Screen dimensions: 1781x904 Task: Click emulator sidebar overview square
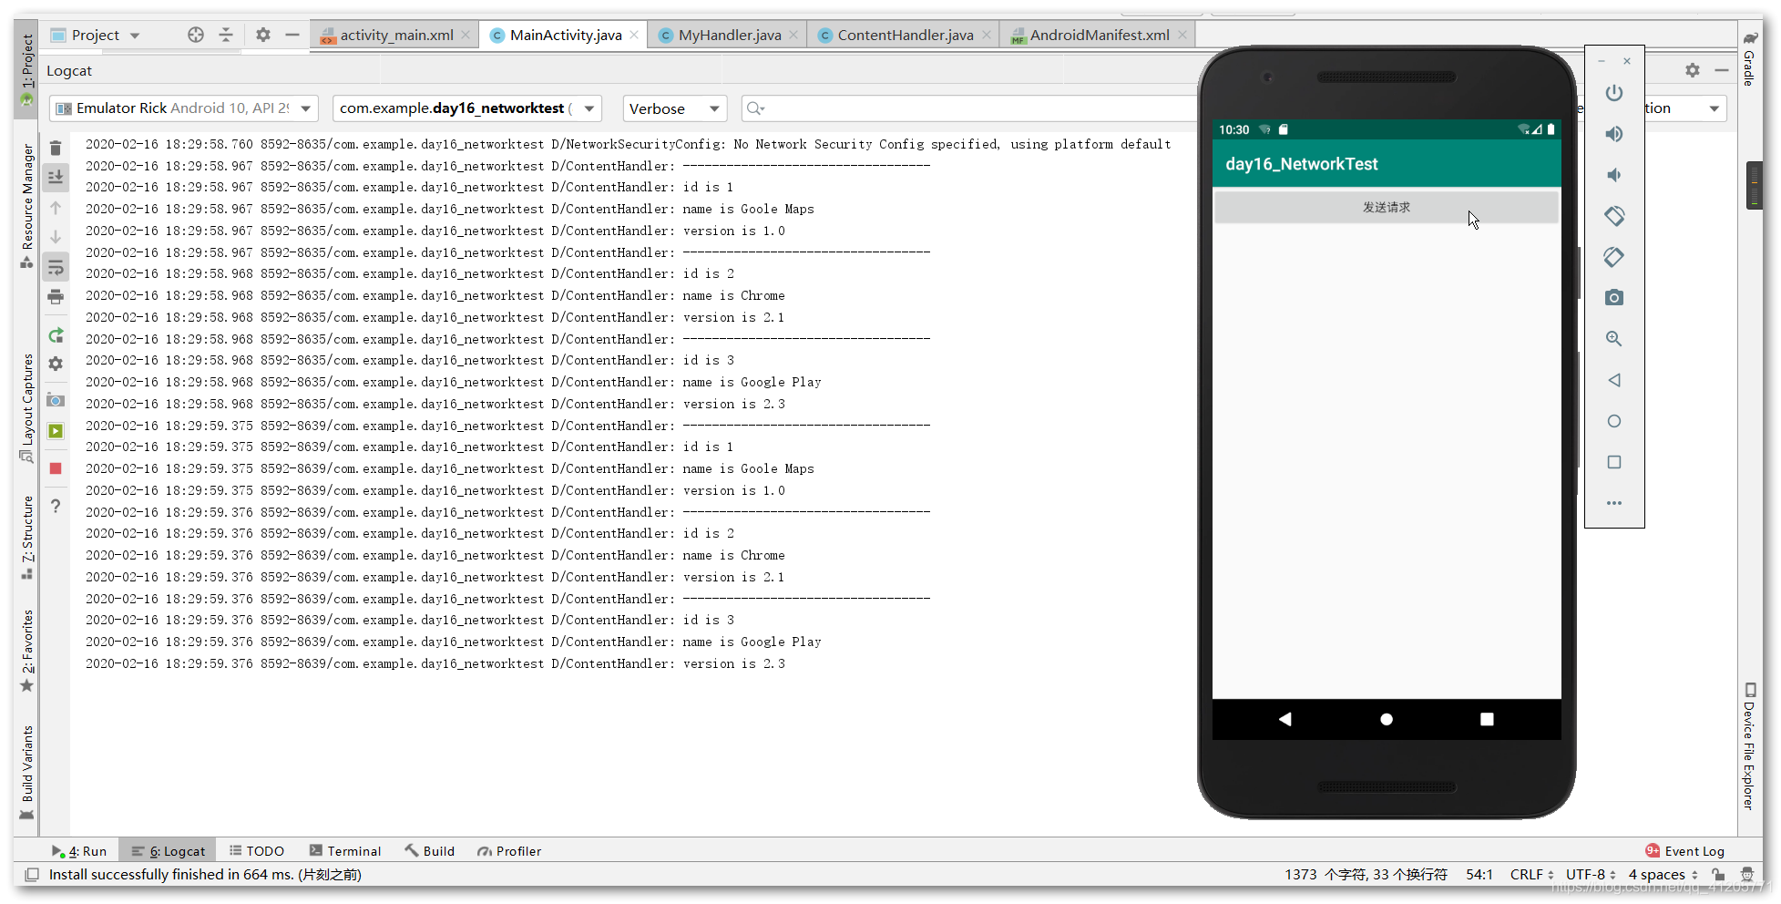(1613, 462)
